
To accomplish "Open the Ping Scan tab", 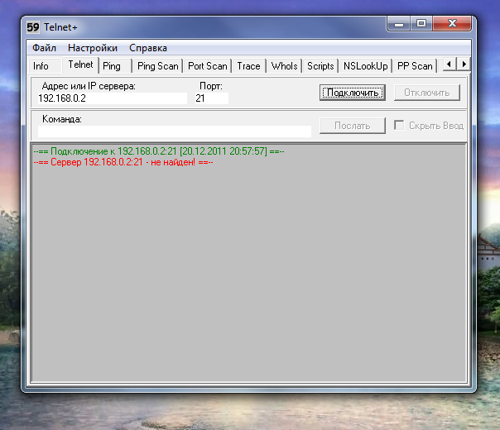I will [x=158, y=66].
